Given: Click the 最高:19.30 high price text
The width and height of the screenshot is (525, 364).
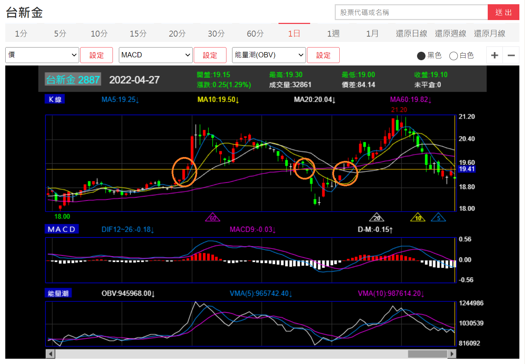Looking at the screenshot, I should [286, 75].
